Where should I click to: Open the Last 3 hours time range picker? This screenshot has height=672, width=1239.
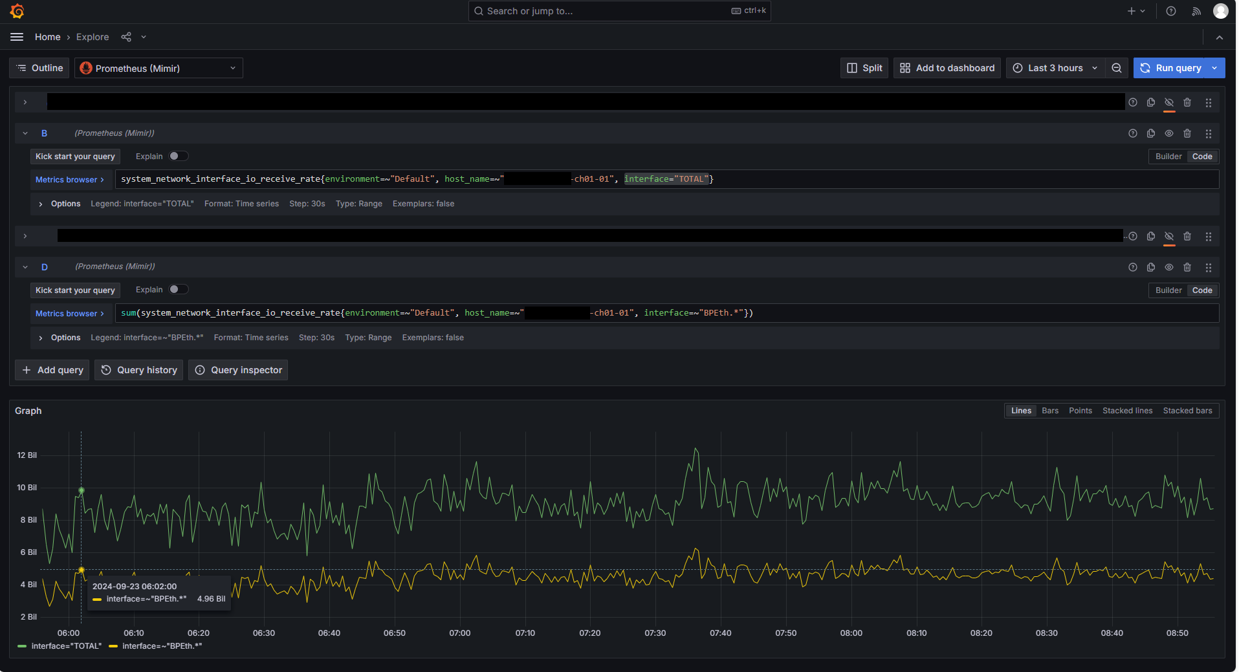pos(1055,68)
